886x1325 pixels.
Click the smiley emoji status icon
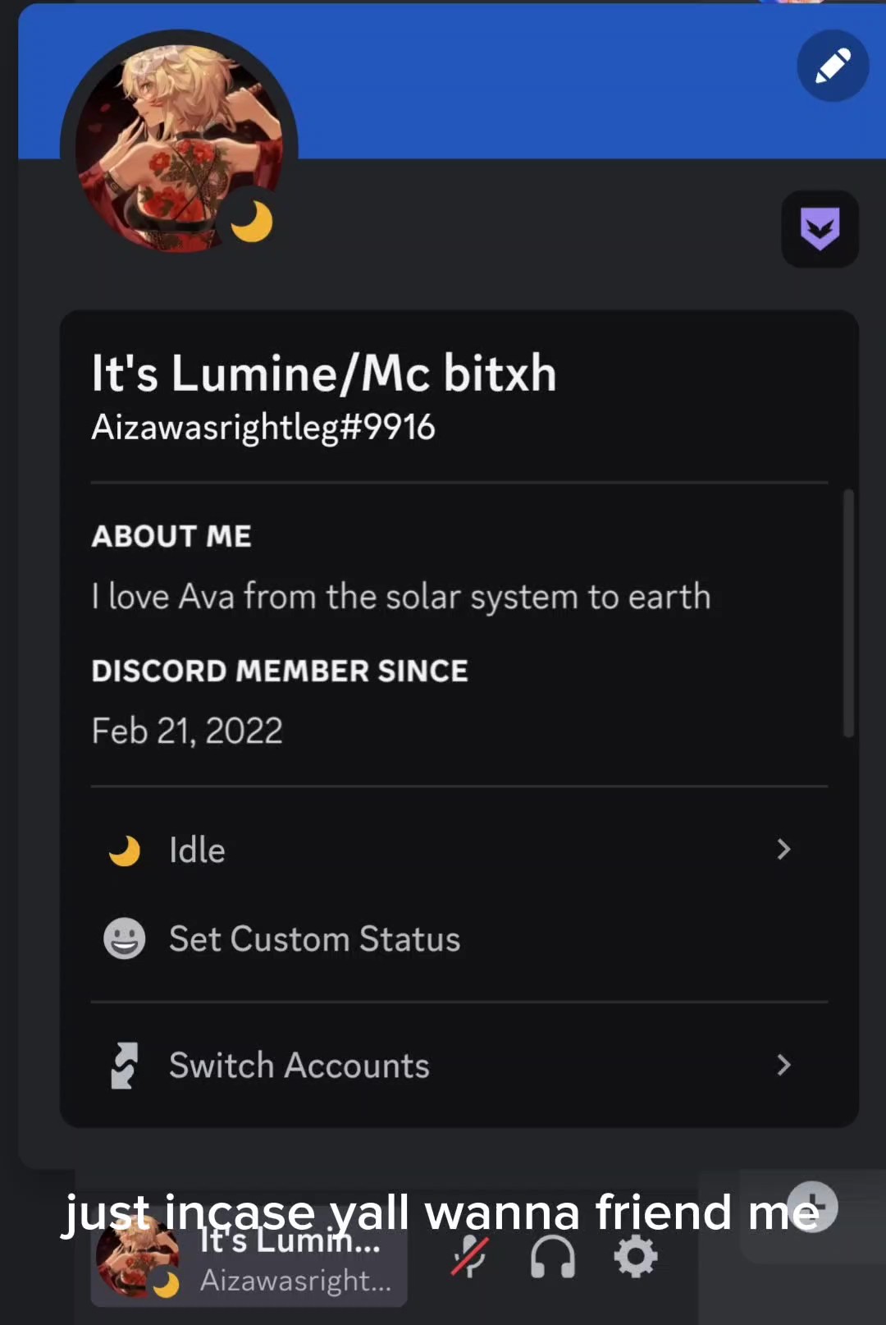point(124,938)
